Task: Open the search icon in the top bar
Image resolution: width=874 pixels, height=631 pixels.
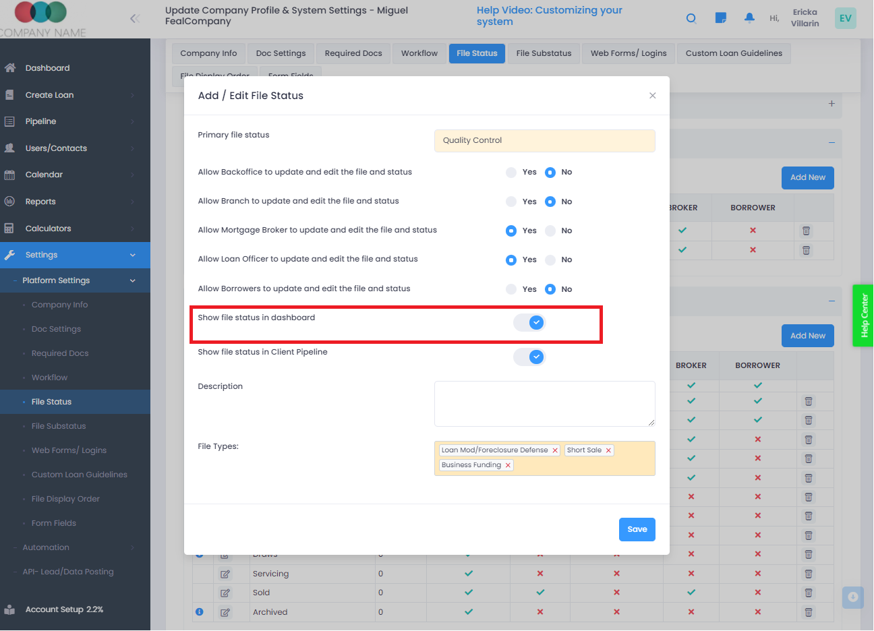Action: [691, 18]
